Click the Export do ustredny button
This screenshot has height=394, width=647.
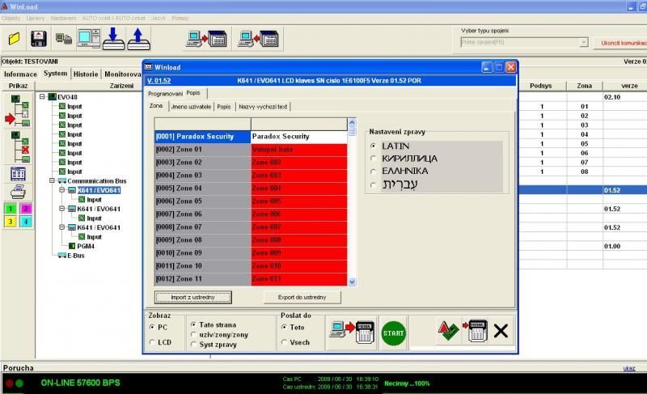coord(303,297)
